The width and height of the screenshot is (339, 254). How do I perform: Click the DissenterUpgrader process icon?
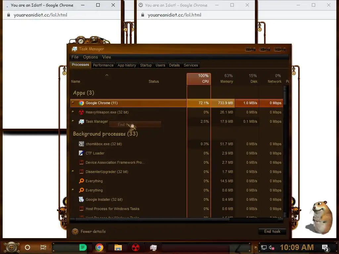81,172
